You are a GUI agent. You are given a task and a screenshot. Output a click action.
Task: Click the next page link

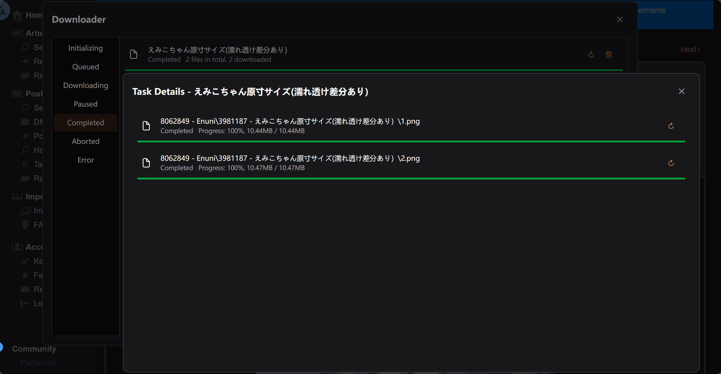pos(690,49)
